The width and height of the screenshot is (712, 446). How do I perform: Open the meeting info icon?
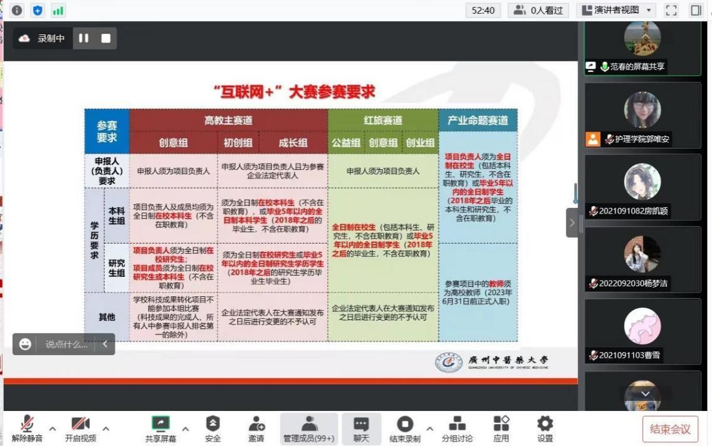pos(17,10)
